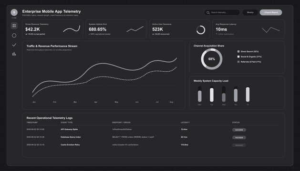Click the Recent Operational Telemetry Logs heading

pos(49,118)
